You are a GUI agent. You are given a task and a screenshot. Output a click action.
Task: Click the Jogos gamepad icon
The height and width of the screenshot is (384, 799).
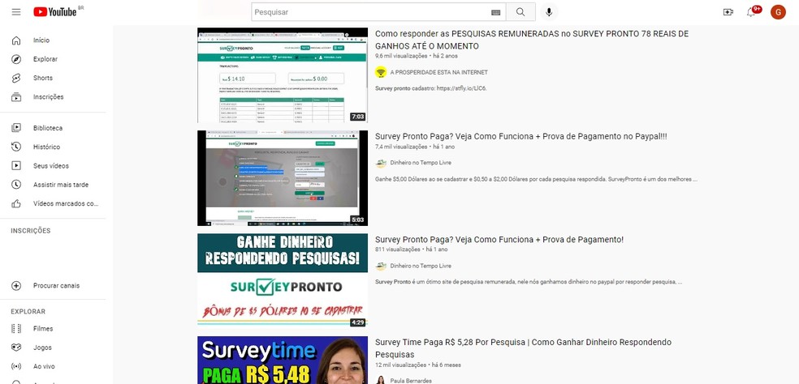[x=16, y=348]
